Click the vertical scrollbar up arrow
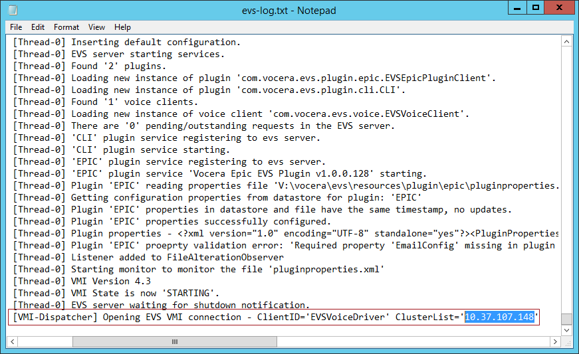 point(566,41)
